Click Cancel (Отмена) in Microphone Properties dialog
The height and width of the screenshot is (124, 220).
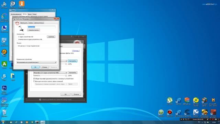(x=45, y=67)
